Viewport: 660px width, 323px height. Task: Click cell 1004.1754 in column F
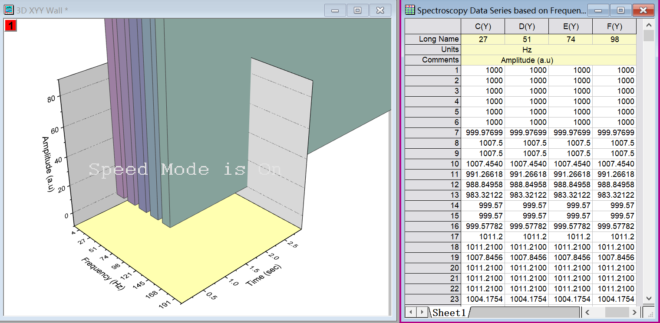coord(614,299)
